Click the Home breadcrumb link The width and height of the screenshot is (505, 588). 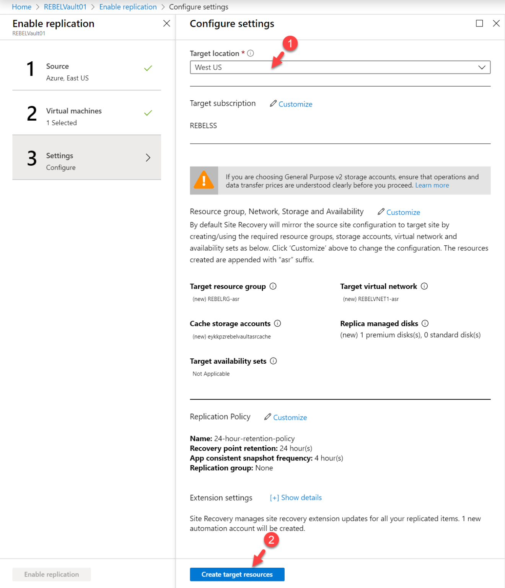pos(21,7)
